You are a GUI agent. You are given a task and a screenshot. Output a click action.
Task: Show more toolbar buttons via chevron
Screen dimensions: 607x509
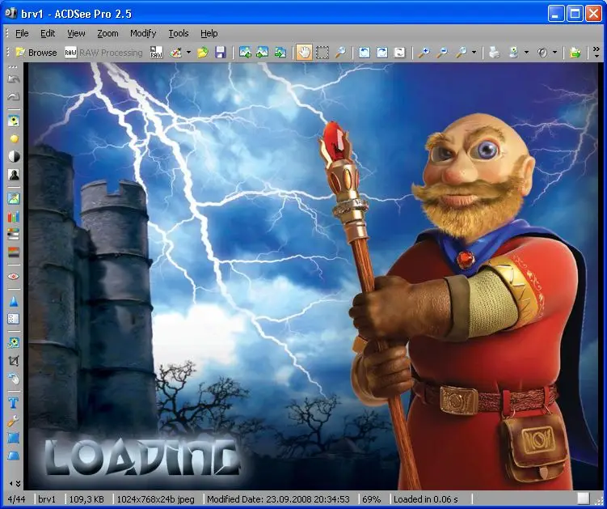coord(596,52)
